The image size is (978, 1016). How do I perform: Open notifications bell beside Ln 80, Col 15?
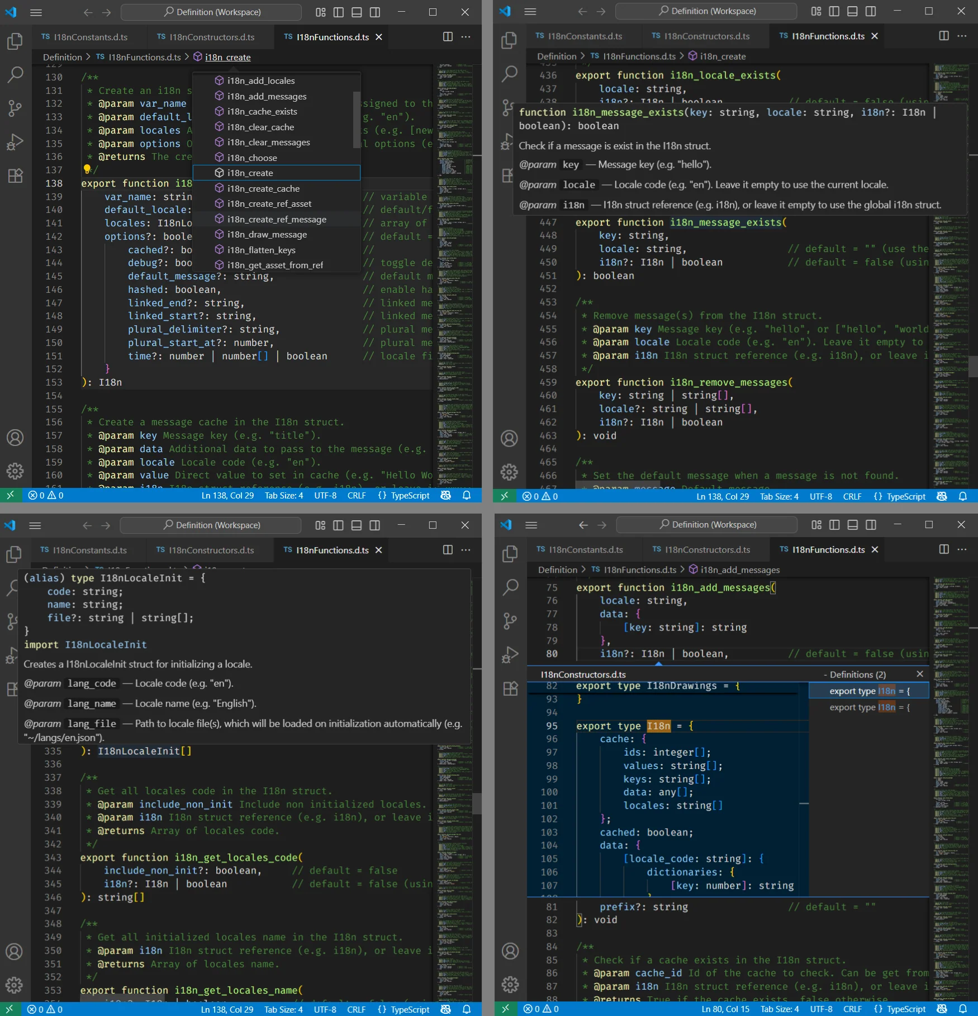click(x=963, y=1009)
